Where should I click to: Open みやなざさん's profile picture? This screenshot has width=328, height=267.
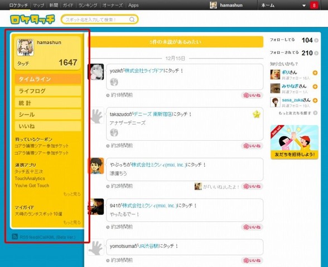point(275,88)
